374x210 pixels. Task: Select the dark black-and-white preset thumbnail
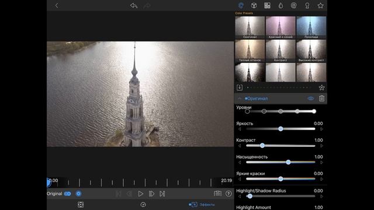pos(250,72)
